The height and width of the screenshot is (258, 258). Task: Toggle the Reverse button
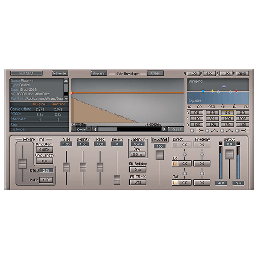(60, 73)
